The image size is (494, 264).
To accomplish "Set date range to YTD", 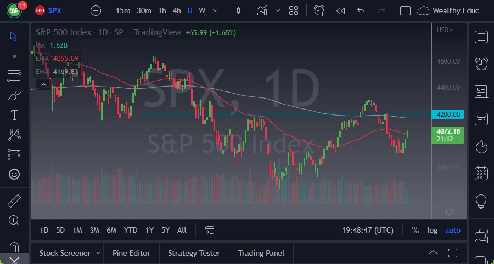I will point(131,231).
